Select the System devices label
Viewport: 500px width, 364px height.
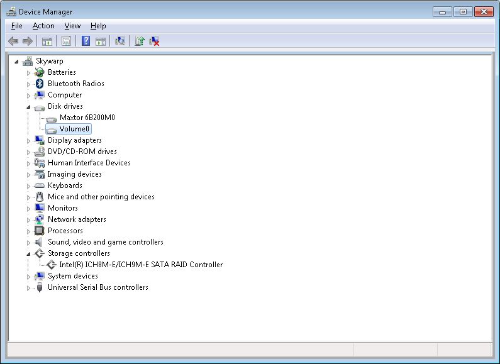pyautogui.click(x=73, y=276)
